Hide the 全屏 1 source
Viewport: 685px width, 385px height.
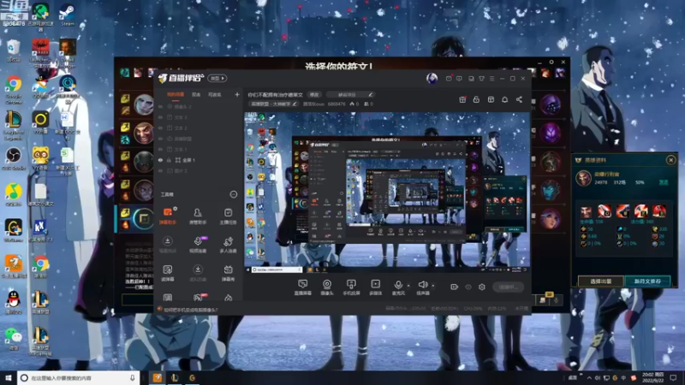160,160
